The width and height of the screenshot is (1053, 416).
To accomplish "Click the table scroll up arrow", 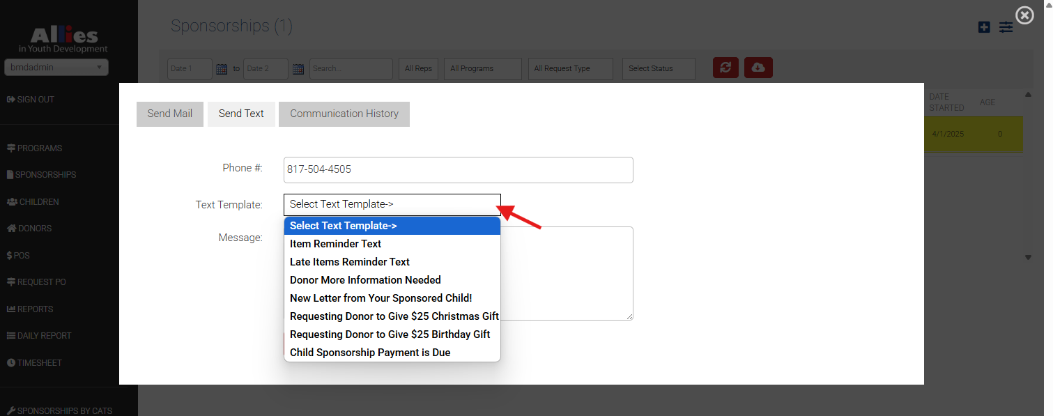I will [1028, 95].
